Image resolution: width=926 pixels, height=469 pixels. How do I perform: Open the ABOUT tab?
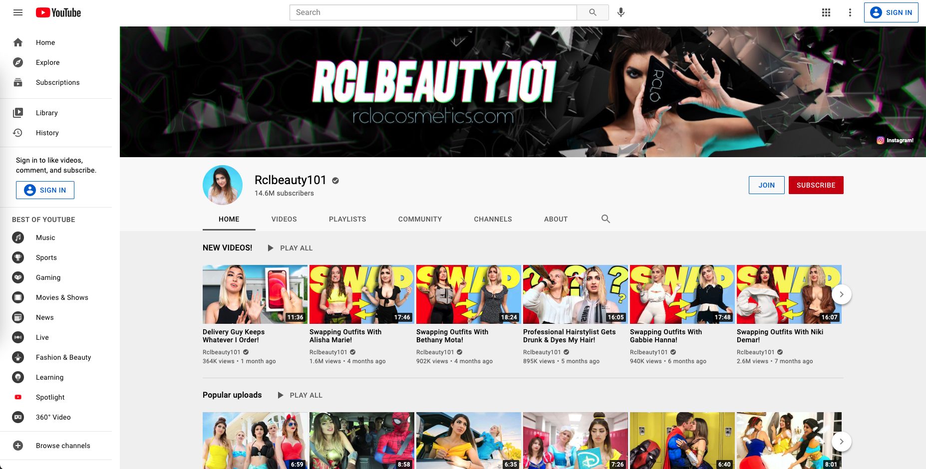pos(556,219)
